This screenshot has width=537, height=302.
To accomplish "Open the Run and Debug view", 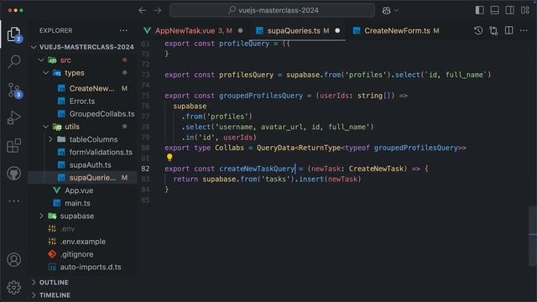I will [13, 117].
